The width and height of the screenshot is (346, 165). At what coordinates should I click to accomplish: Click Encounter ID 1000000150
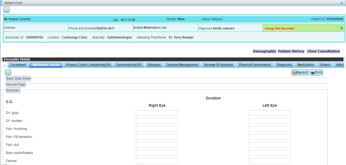(35, 37)
